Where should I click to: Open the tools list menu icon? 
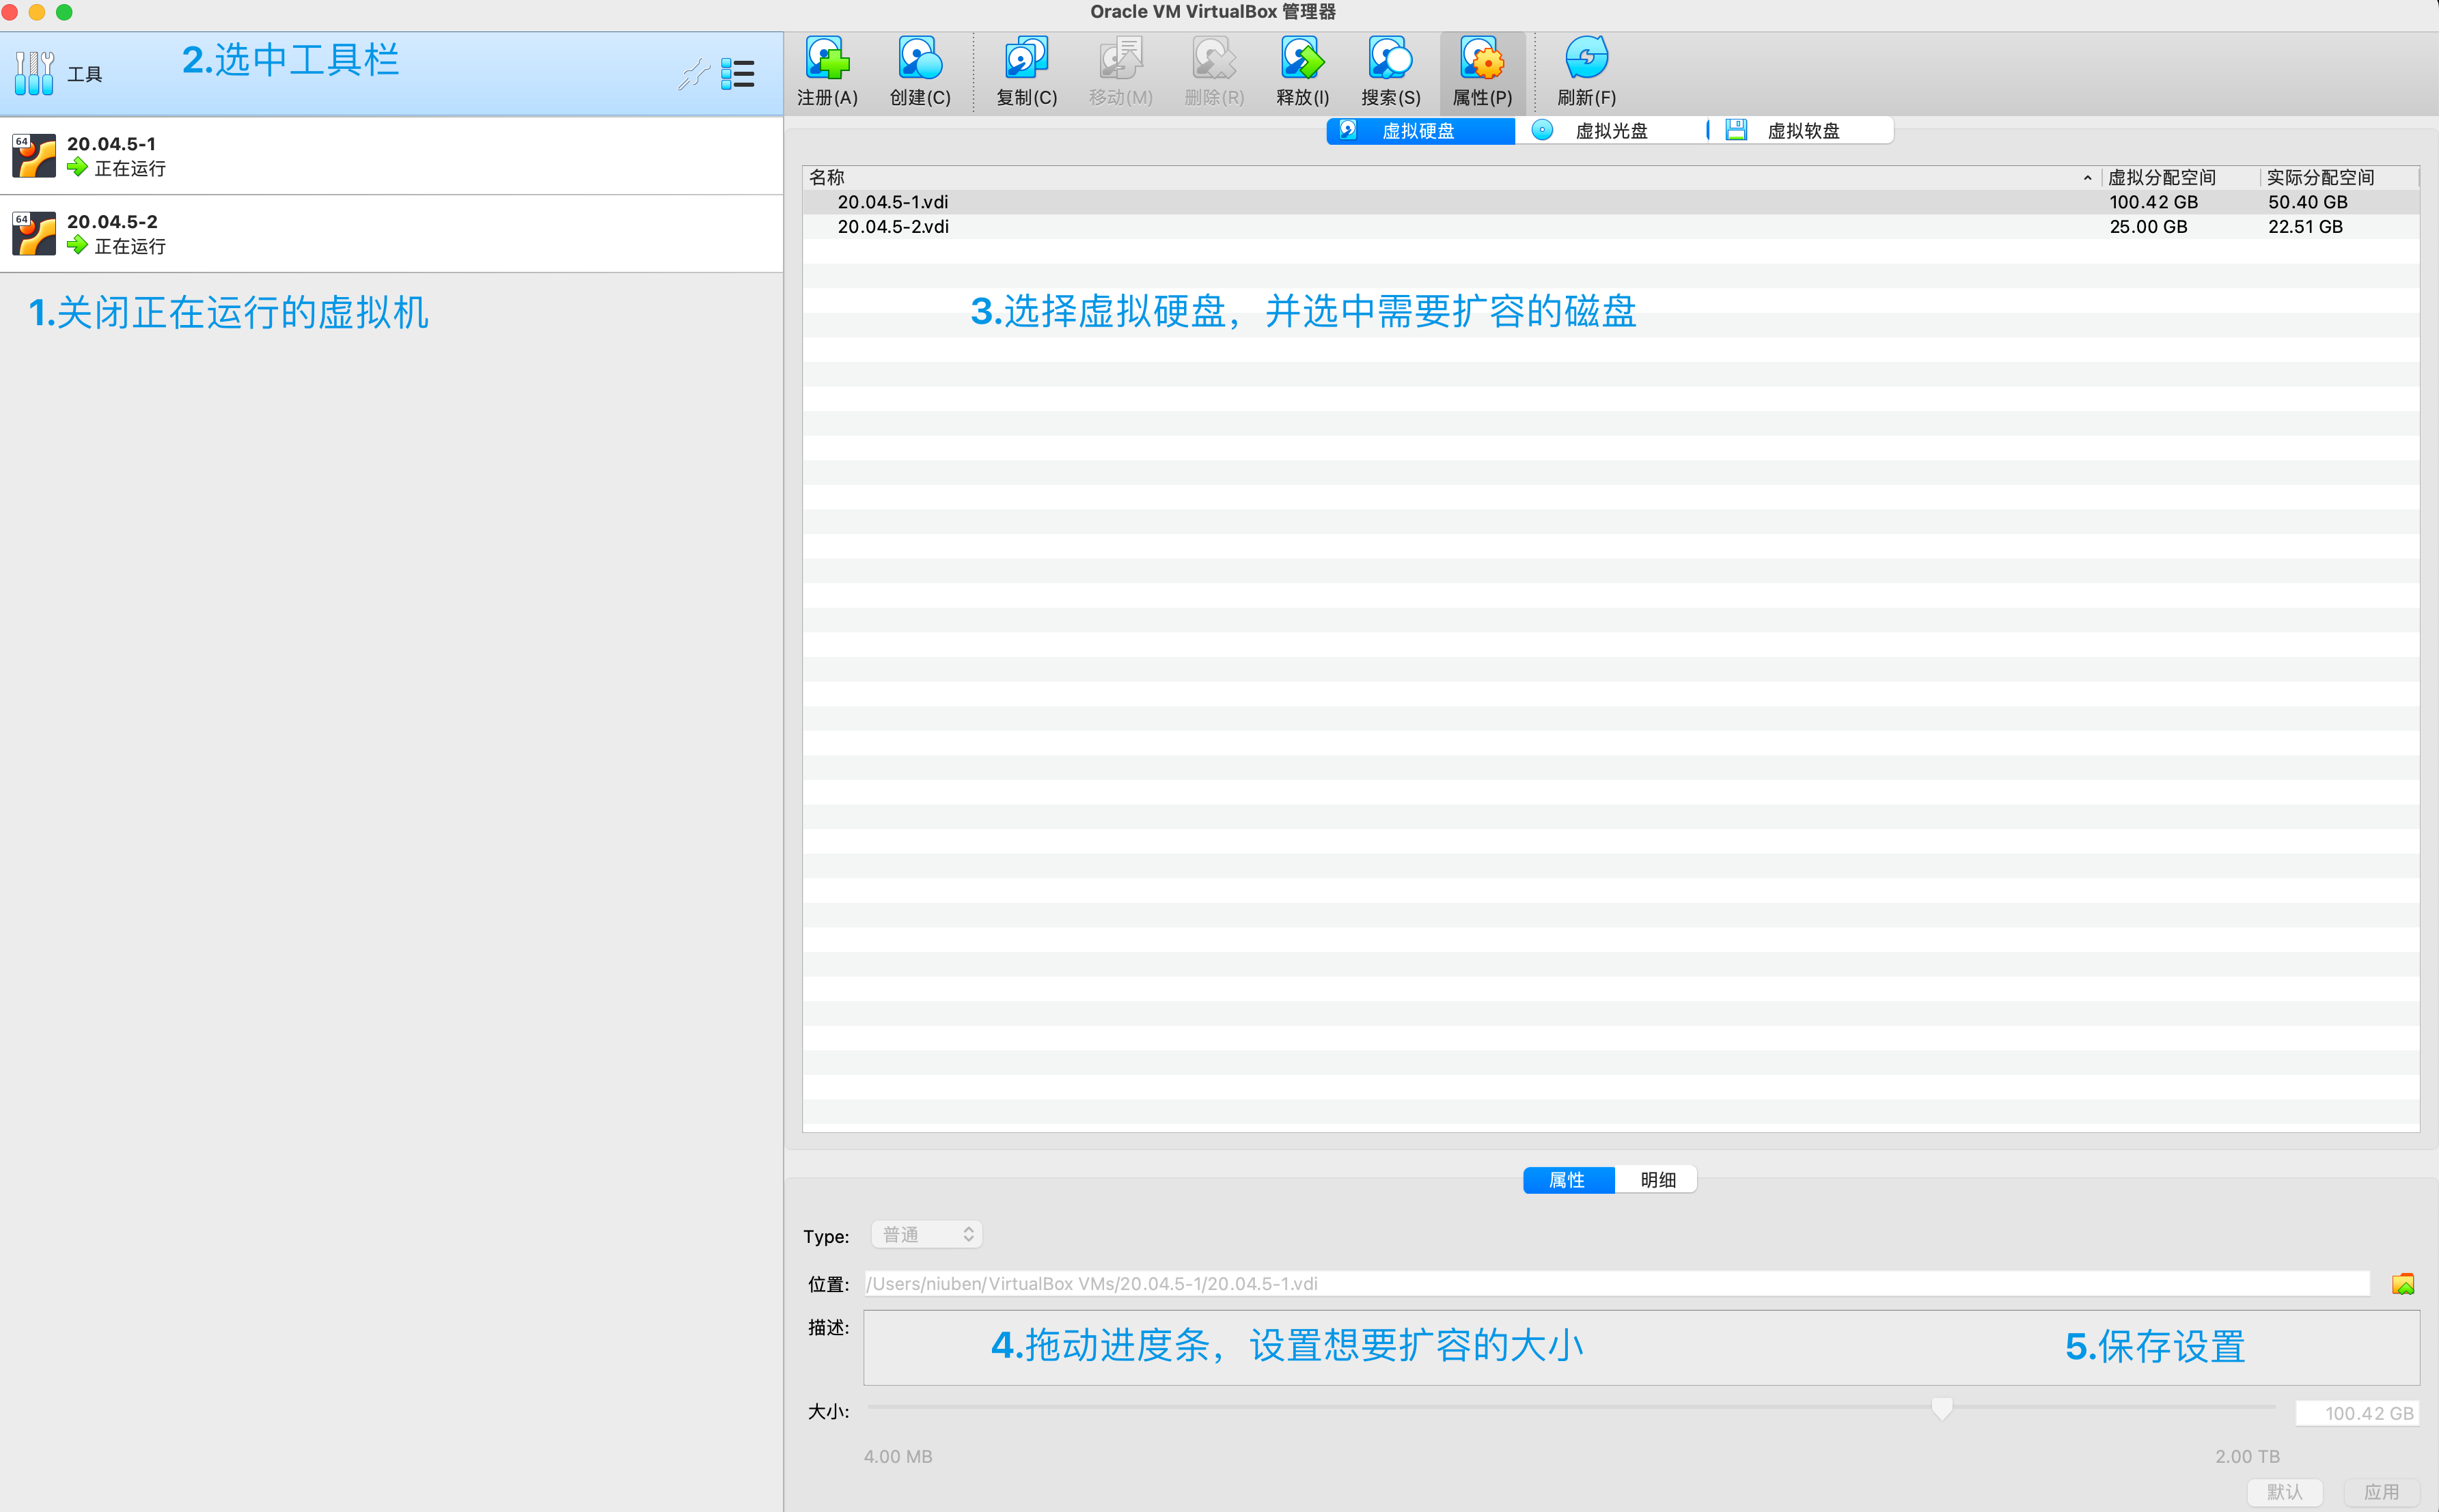tap(739, 74)
